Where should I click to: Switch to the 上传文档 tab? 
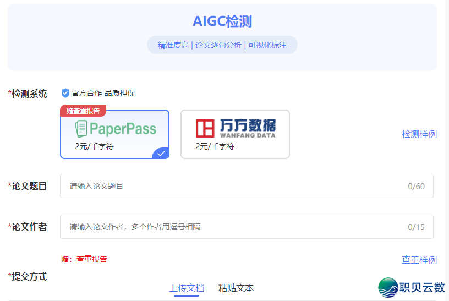[187, 288]
